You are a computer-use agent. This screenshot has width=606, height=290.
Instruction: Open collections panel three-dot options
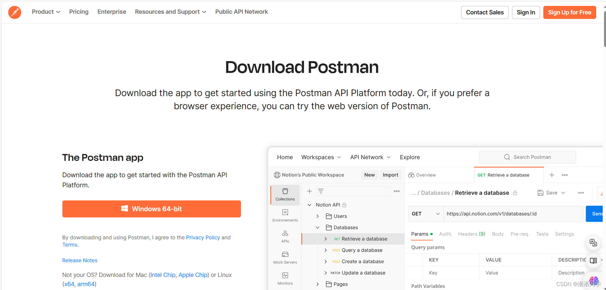coord(397,191)
